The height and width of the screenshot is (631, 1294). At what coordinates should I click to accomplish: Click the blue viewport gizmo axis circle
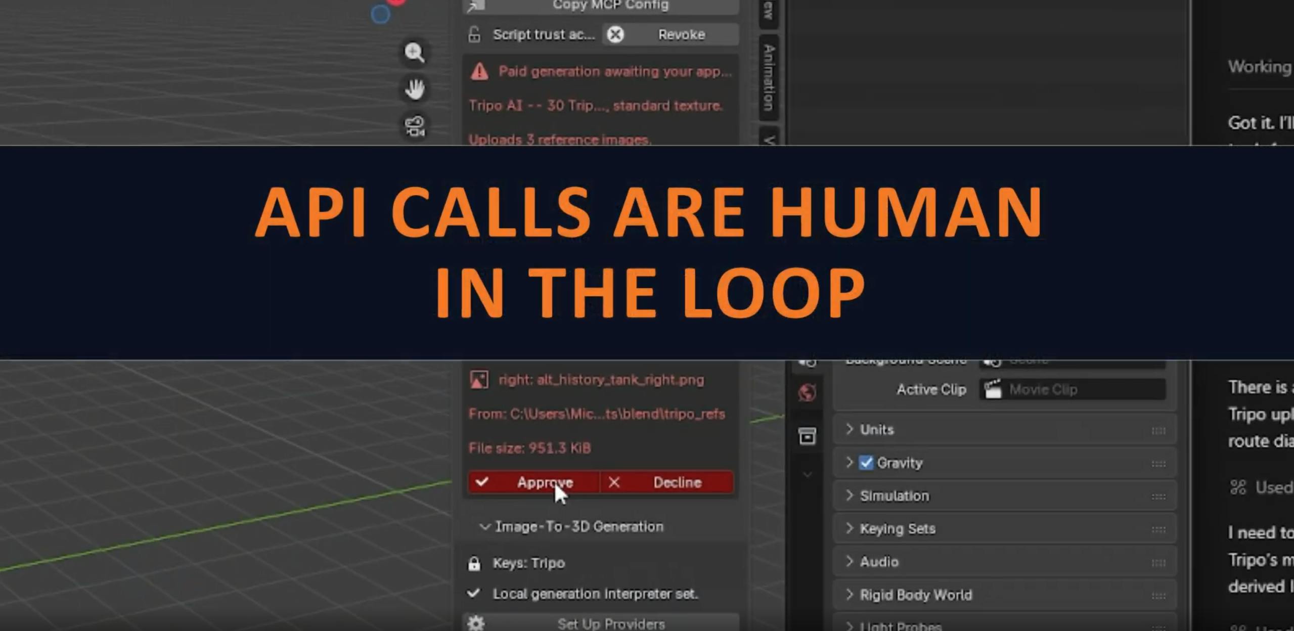[380, 14]
